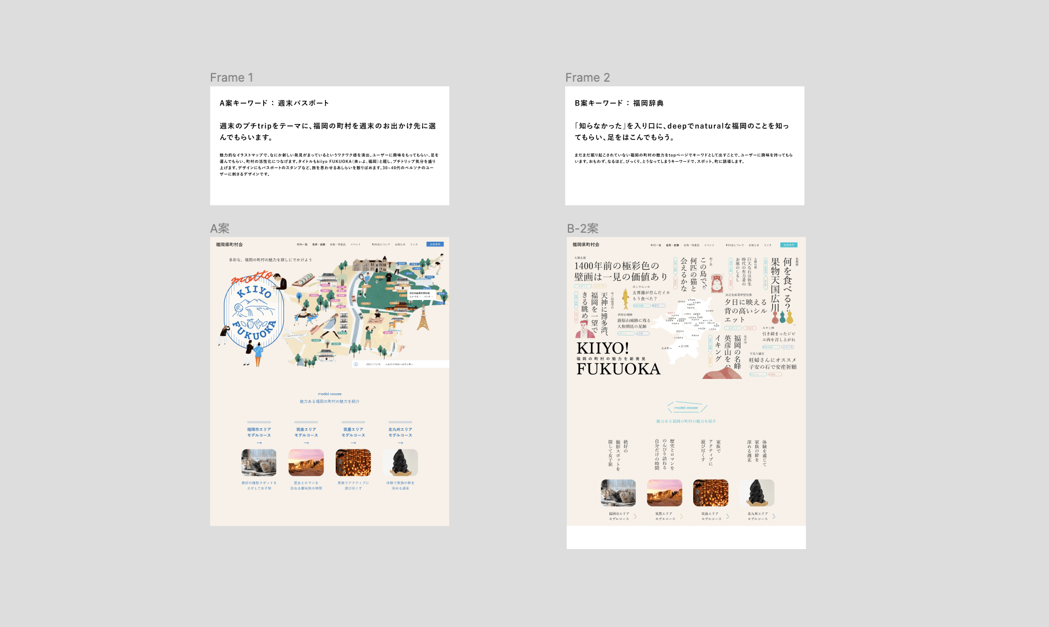Click the yellow fish illustration in B-2案
Image resolution: width=1049 pixels, height=627 pixels.
pos(626,298)
